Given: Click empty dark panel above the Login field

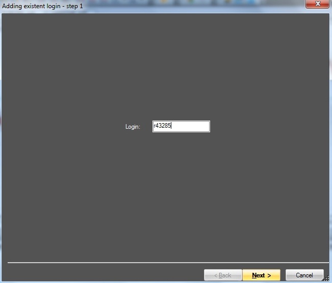Looking at the screenshot, I should 166,66.
